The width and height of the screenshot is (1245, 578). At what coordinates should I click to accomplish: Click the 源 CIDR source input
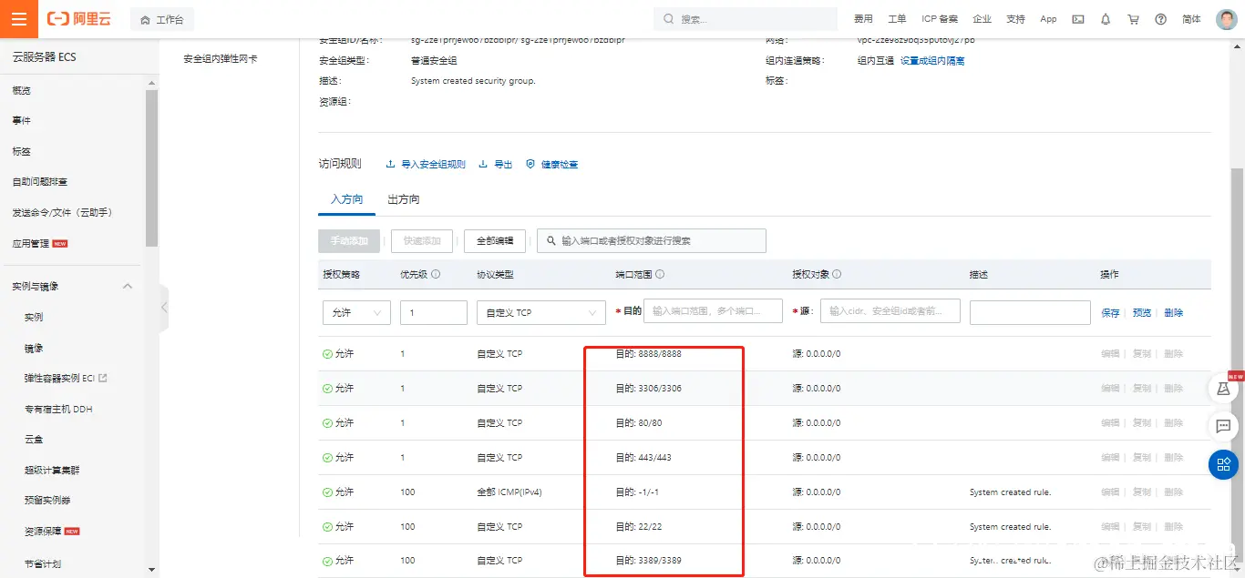(x=890, y=311)
